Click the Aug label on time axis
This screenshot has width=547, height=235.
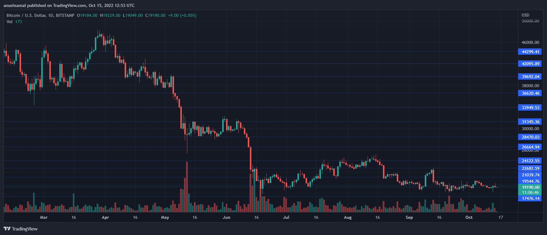point(348,217)
